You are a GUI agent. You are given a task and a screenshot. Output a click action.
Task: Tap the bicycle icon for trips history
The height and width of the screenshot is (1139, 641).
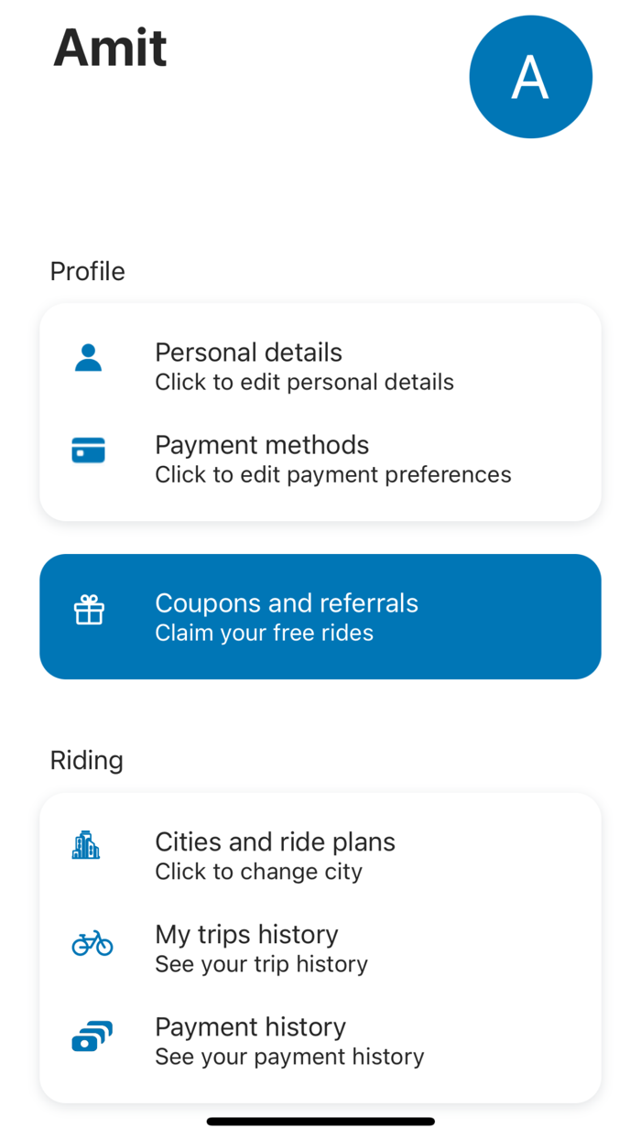[x=92, y=942]
